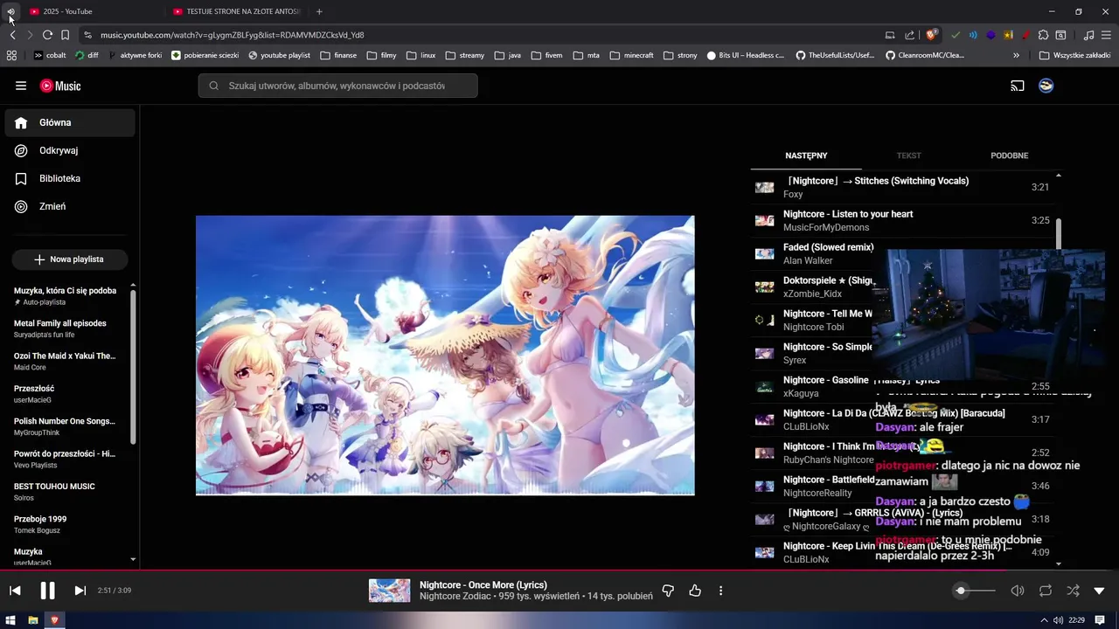Click the browser address bar URL
This screenshot has width=1119, height=629.
[x=233, y=35]
